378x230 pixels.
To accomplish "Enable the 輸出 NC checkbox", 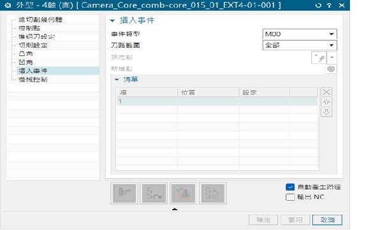I will tap(290, 197).
